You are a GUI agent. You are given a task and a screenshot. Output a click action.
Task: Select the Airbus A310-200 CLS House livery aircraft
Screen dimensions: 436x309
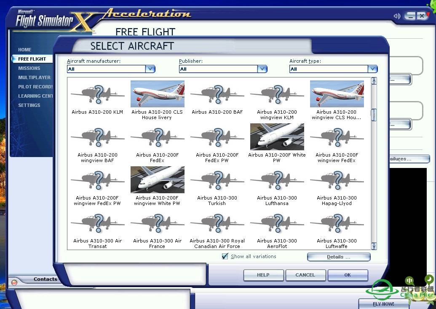[157, 94]
